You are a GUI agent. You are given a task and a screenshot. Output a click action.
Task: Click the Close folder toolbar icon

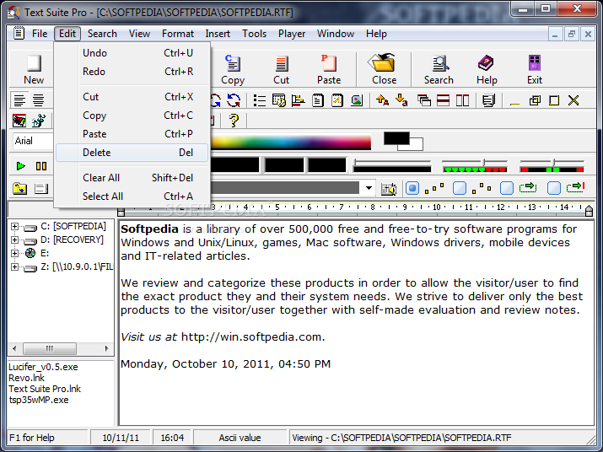point(384,69)
